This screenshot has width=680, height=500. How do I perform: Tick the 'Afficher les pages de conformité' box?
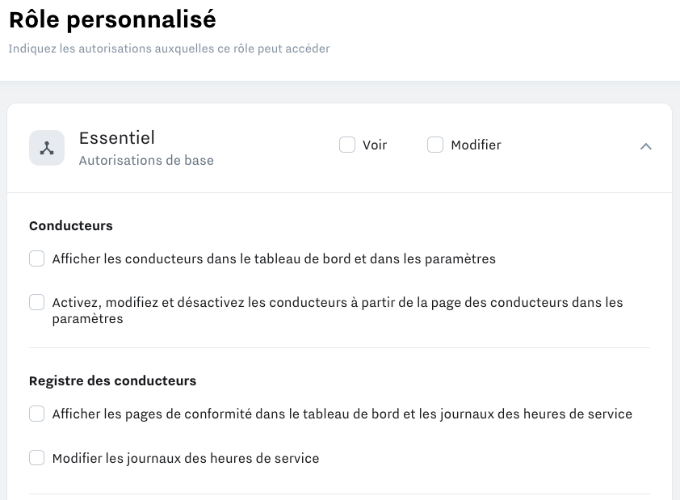click(x=37, y=414)
